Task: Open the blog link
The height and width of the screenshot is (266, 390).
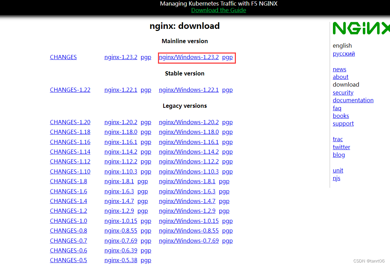Action: pyautogui.click(x=339, y=155)
